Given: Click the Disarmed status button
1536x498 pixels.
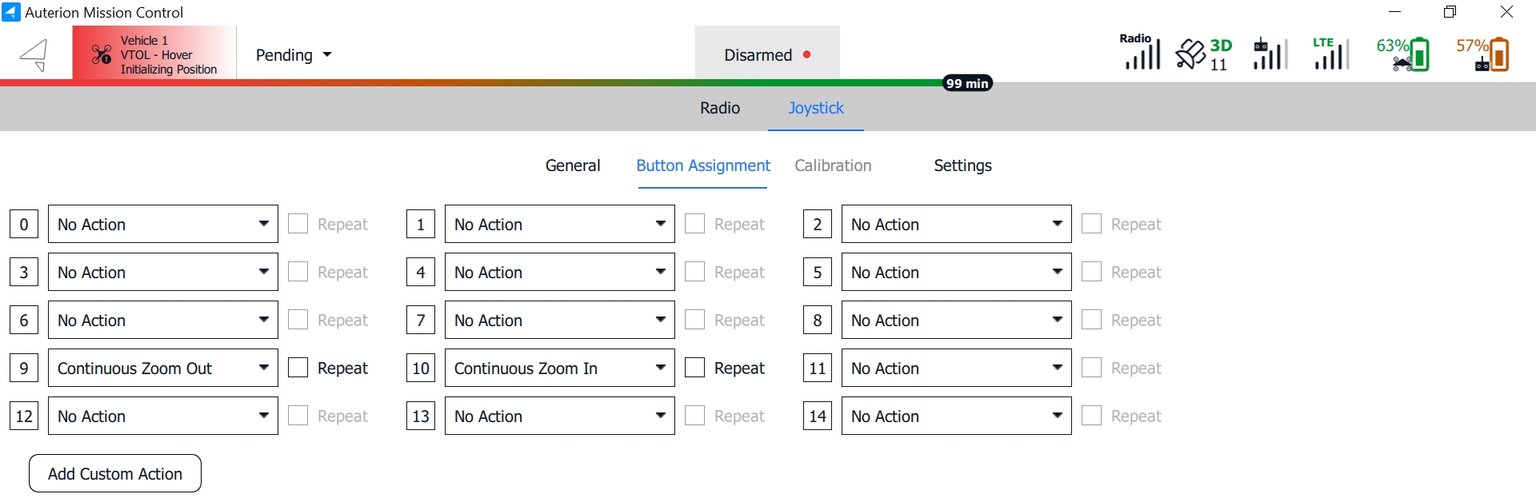Looking at the screenshot, I should tap(767, 55).
